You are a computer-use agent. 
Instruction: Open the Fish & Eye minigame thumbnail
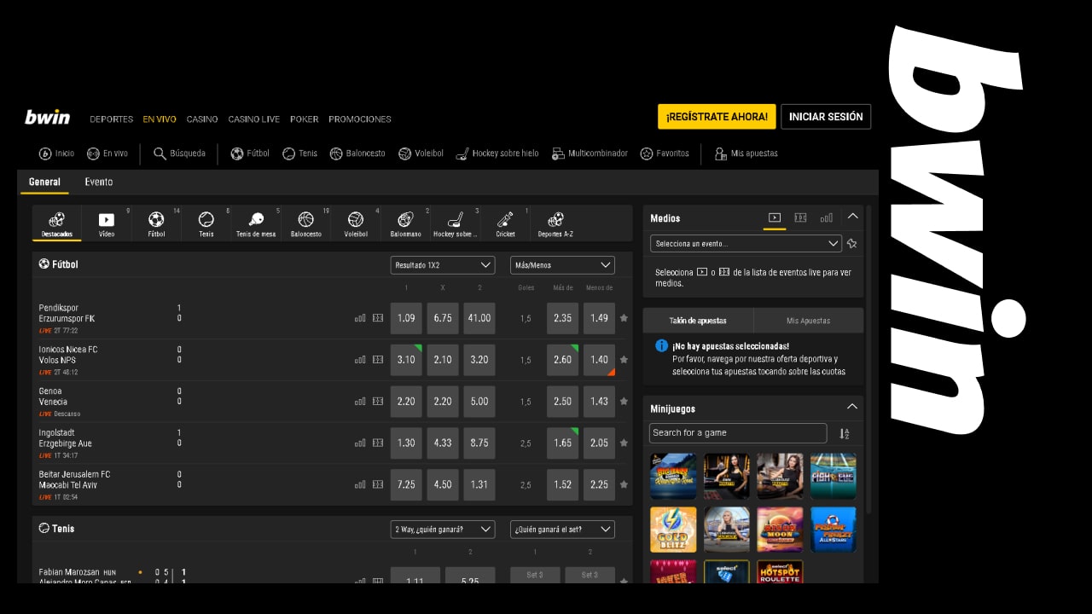pos(834,476)
